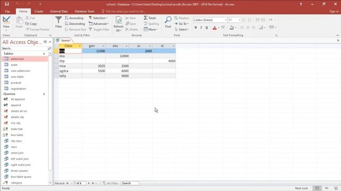Click the Select button in Find group

(182, 29)
